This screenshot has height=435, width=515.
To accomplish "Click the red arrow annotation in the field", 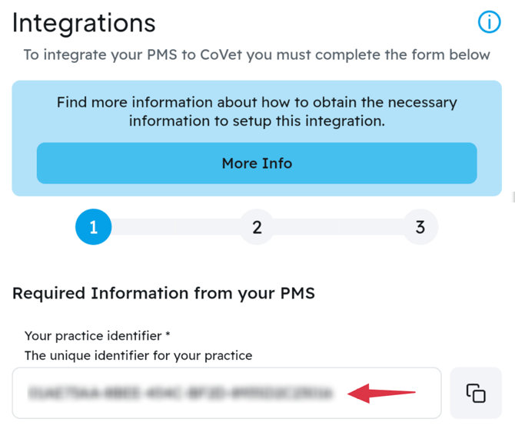I will [x=381, y=393].
